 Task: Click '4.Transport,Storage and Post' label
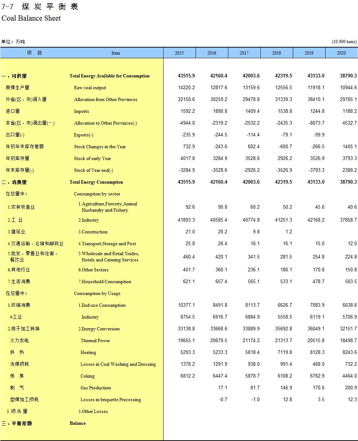pyautogui.click(x=107, y=244)
